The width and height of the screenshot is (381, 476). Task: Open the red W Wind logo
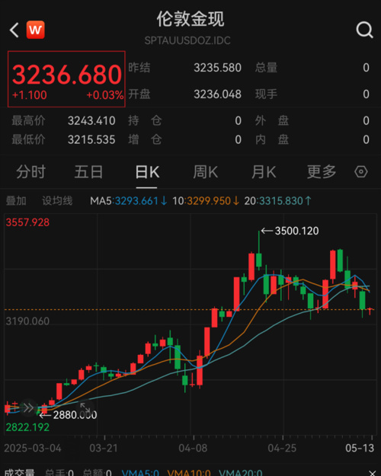pos(36,30)
